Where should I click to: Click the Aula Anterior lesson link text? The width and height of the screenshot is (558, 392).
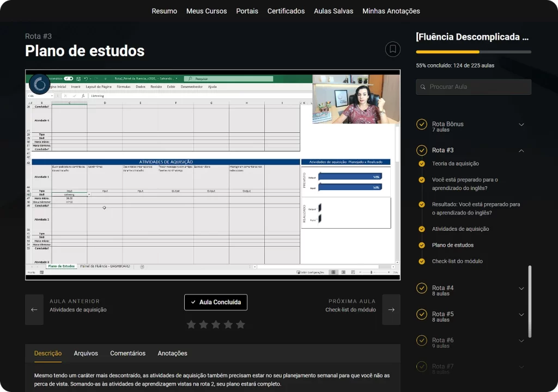(x=78, y=310)
